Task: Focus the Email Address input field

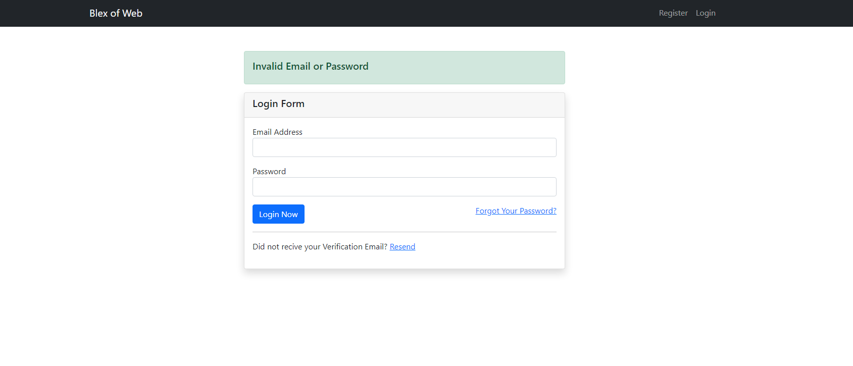Action: (404, 147)
